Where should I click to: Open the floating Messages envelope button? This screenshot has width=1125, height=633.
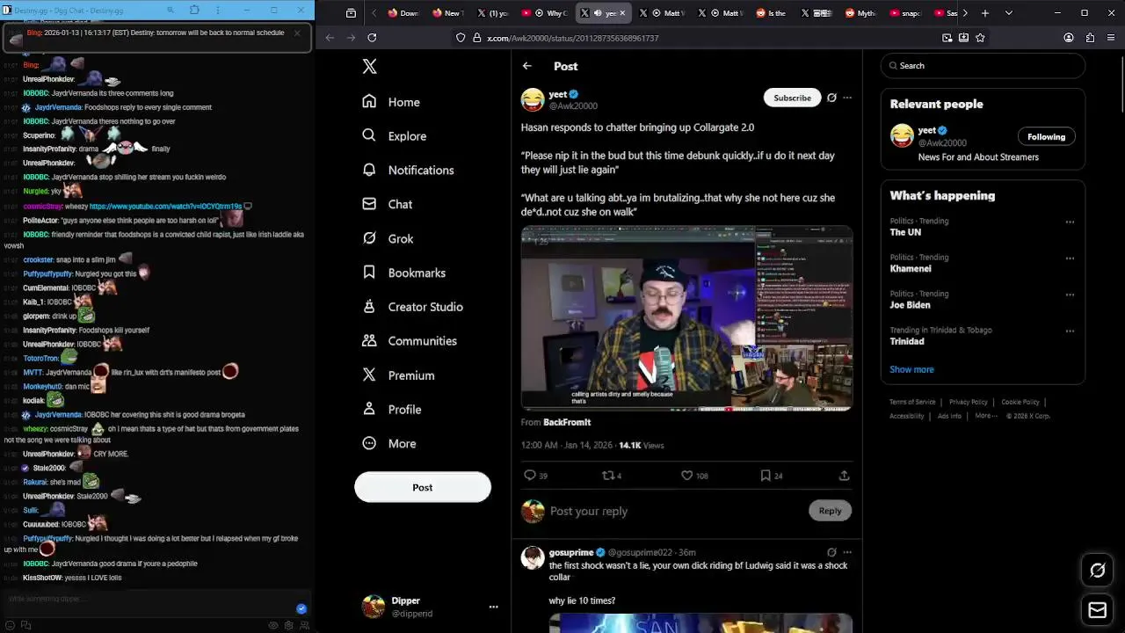pos(1098,610)
